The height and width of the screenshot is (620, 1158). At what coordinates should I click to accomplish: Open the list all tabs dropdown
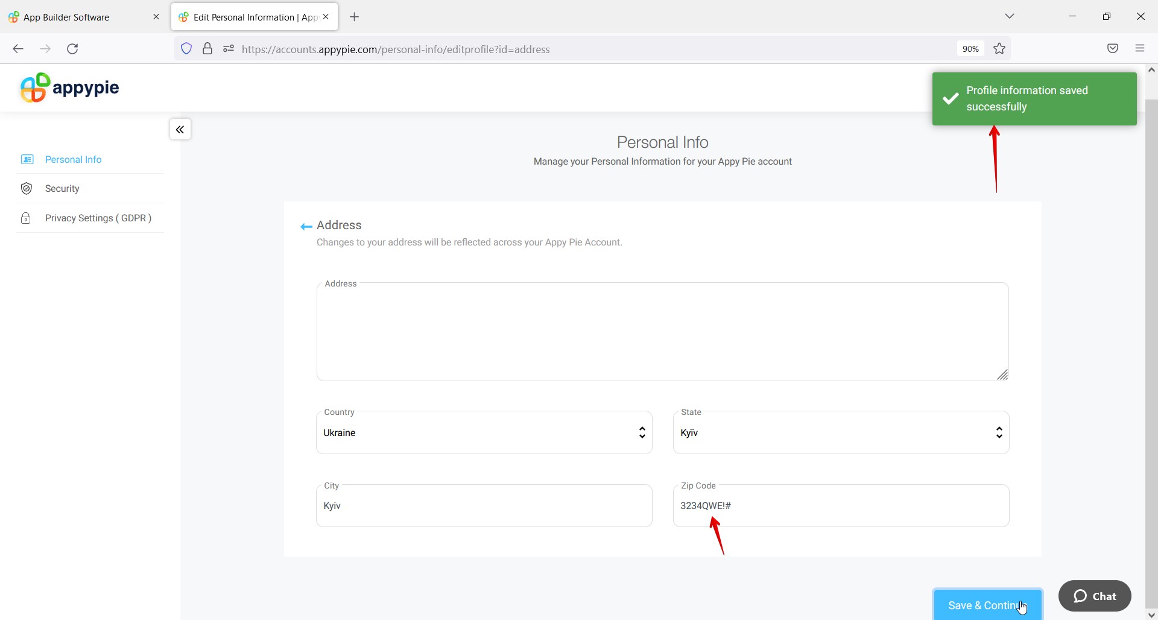click(x=1010, y=16)
